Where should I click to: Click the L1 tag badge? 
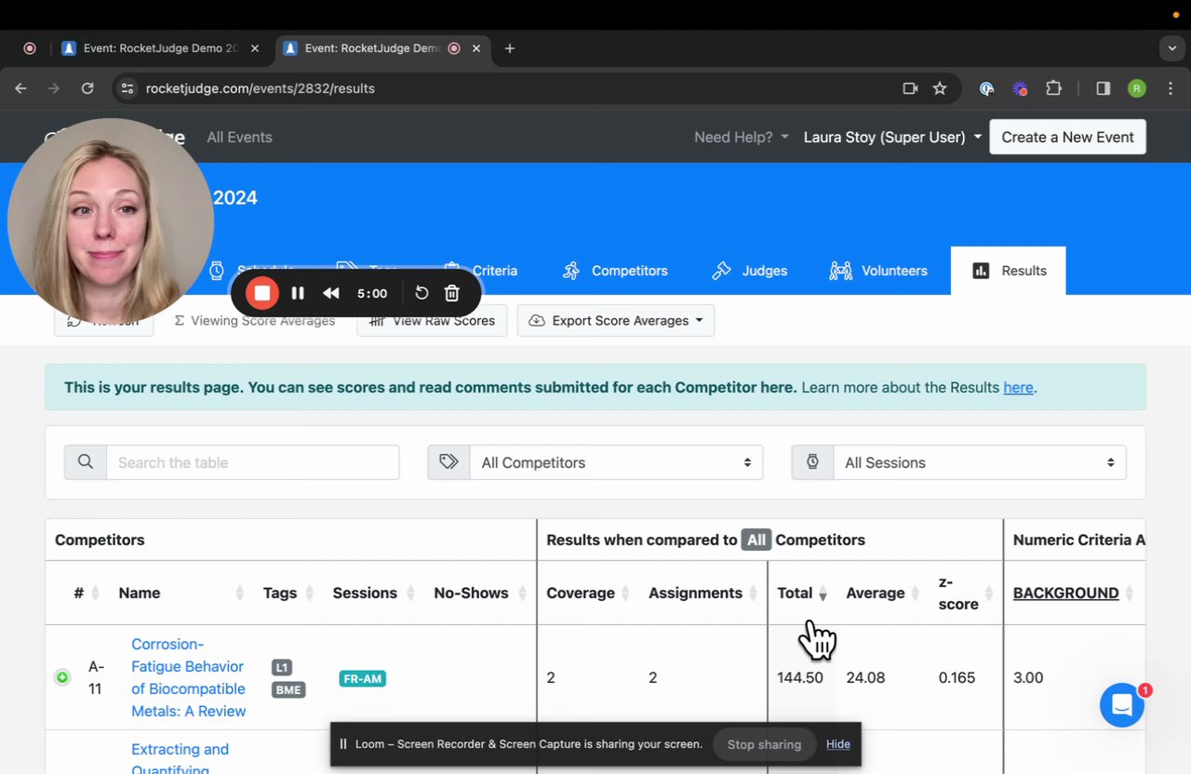[x=281, y=667]
